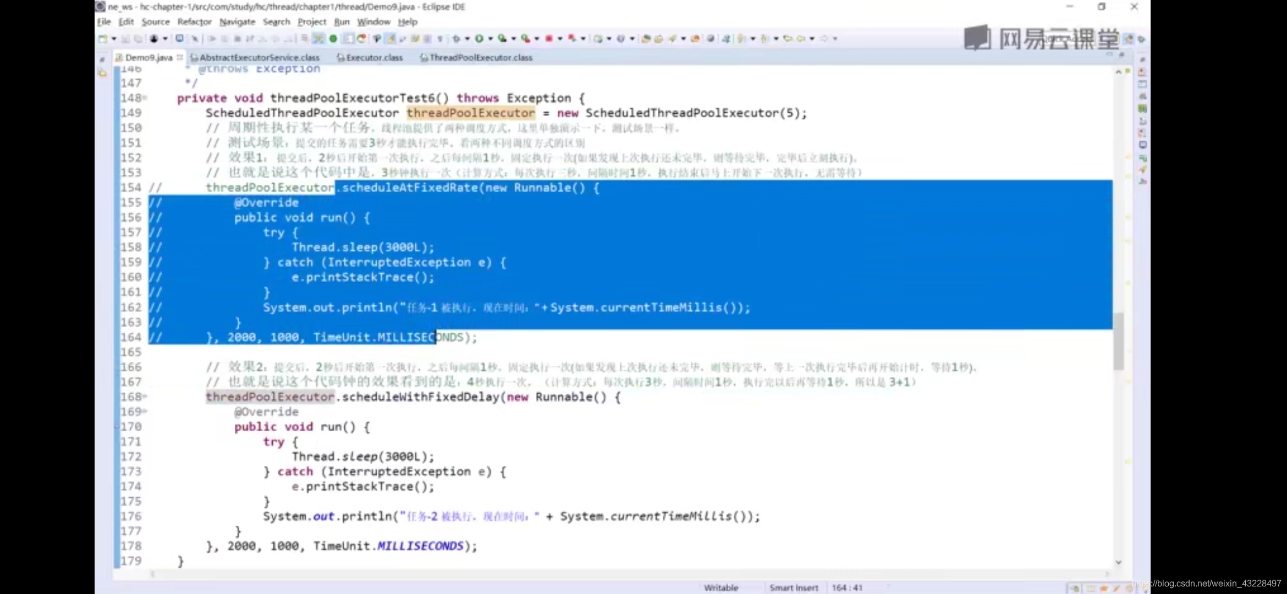Viewport: 1287px width, 594px height.
Task: Close the Demo9.java editor tab
Action: pos(179,57)
